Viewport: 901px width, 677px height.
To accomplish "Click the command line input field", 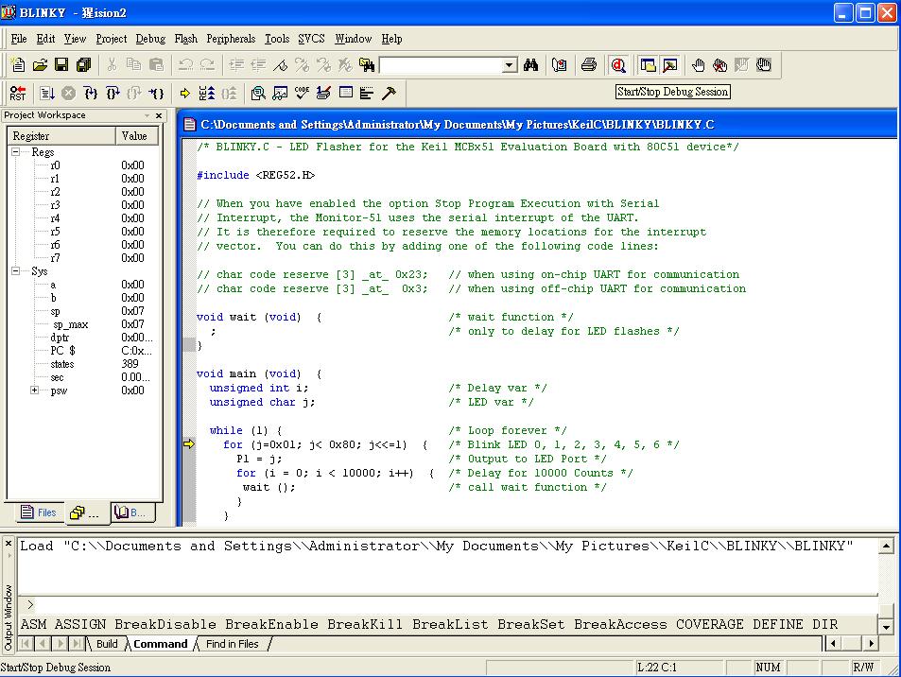I will [454, 604].
